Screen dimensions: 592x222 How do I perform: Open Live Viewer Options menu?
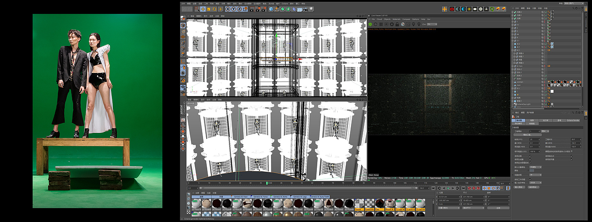(415, 19)
